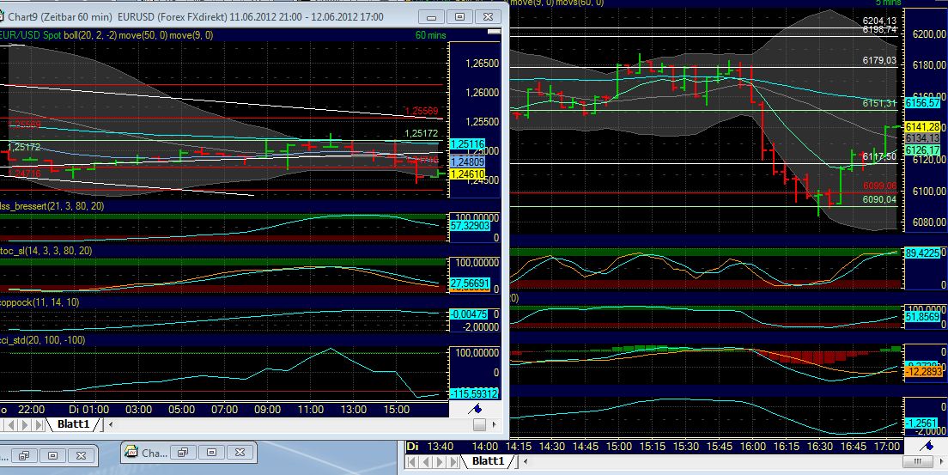Maximize the Chart9 window
Image resolution: width=948 pixels, height=475 pixels.
(x=459, y=17)
